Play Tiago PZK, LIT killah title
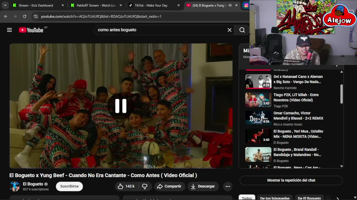This screenshot has height=200, width=357. [296, 97]
